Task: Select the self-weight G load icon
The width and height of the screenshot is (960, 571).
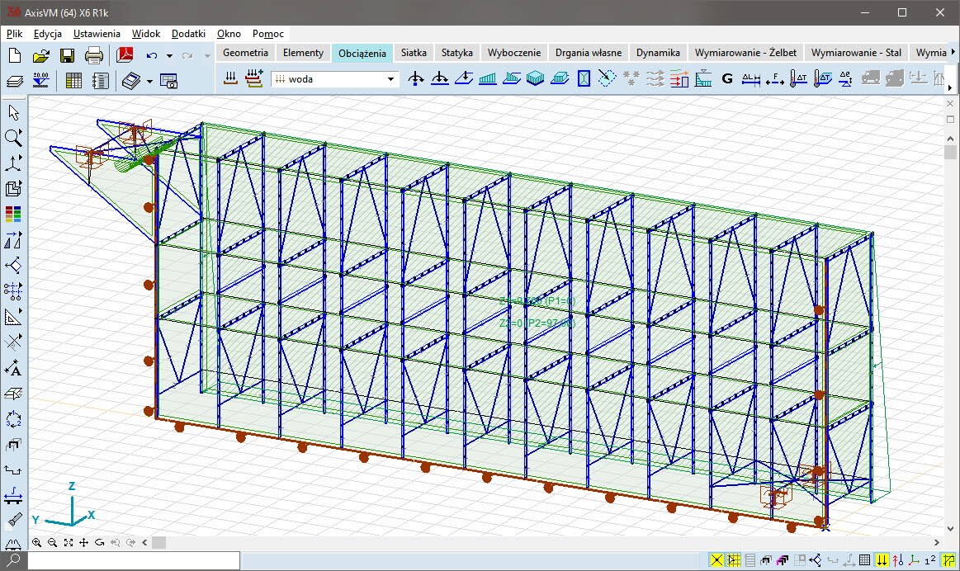Action: pyautogui.click(x=727, y=79)
